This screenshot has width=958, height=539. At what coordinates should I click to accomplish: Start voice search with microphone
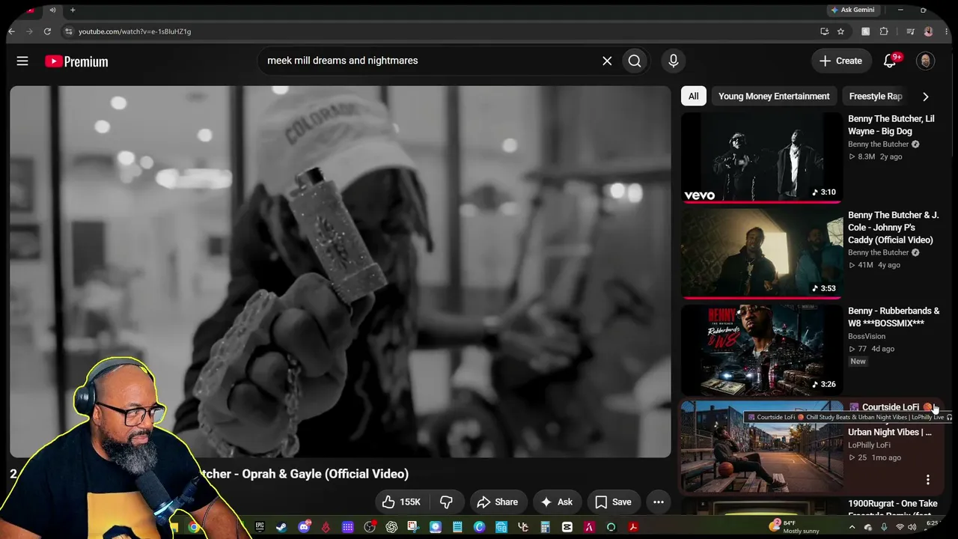[x=674, y=61]
